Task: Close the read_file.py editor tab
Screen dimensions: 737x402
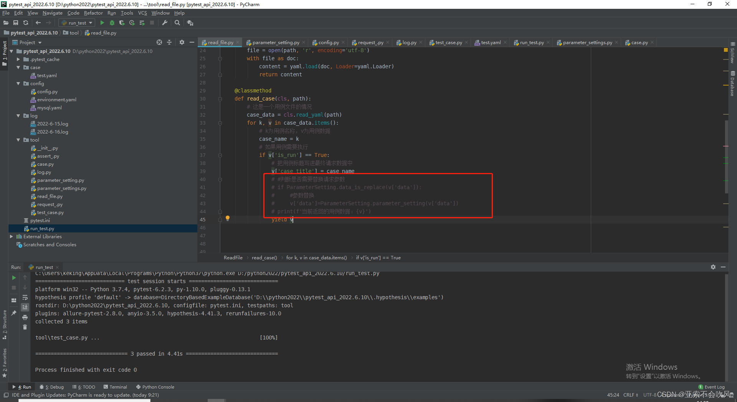Action: (238, 43)
